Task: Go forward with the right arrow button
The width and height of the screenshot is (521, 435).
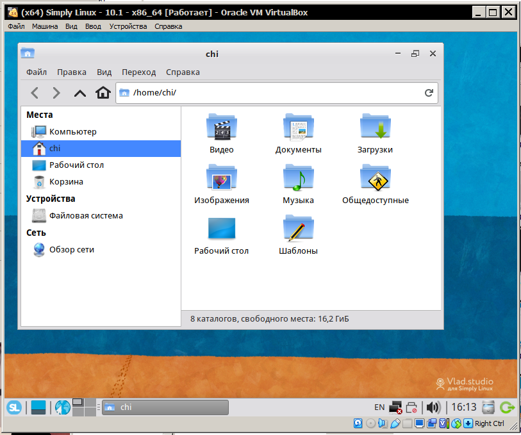Action: click(x=56, y=93)
